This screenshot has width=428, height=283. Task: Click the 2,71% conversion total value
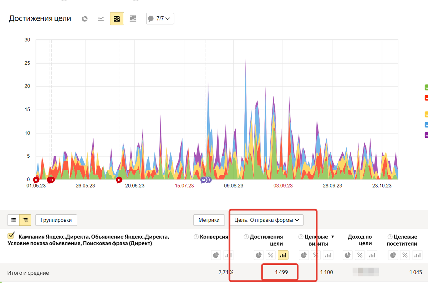[226, 272]
